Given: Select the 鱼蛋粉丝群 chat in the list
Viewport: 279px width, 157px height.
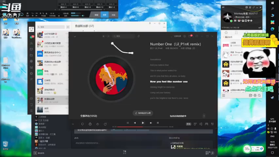Looking at the screenshot, I should [x=52, y=100].
